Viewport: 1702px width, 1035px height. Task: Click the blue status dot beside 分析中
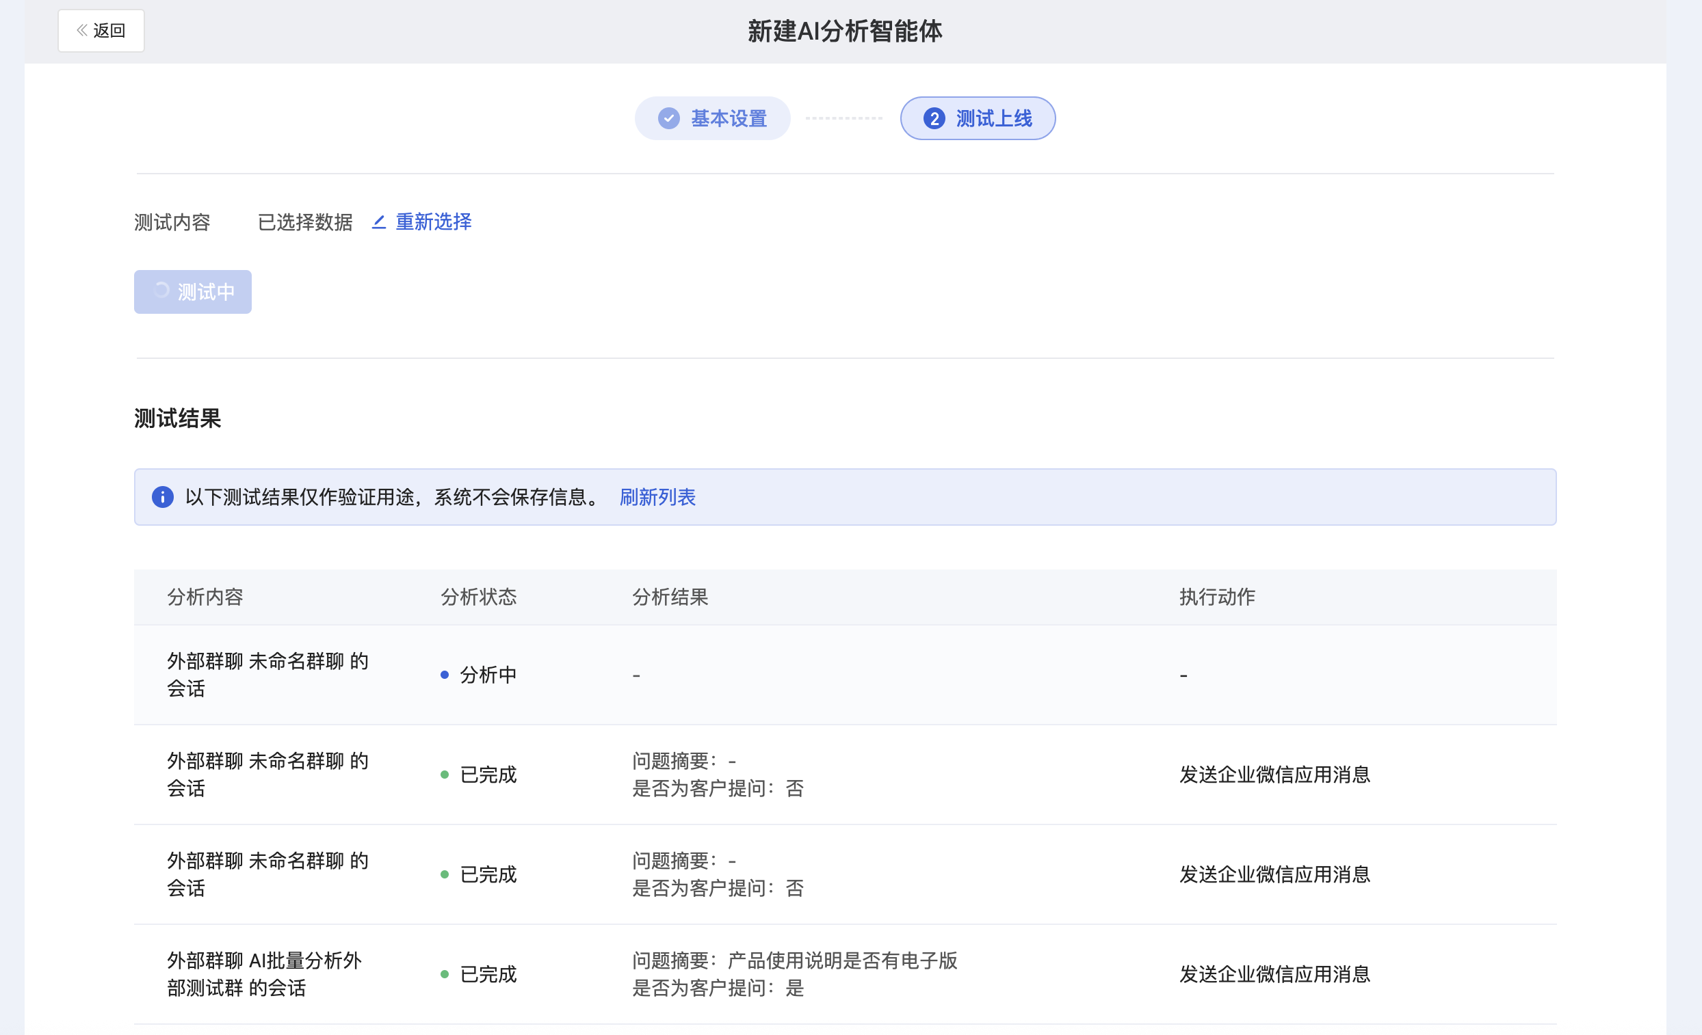pos(445,675)
